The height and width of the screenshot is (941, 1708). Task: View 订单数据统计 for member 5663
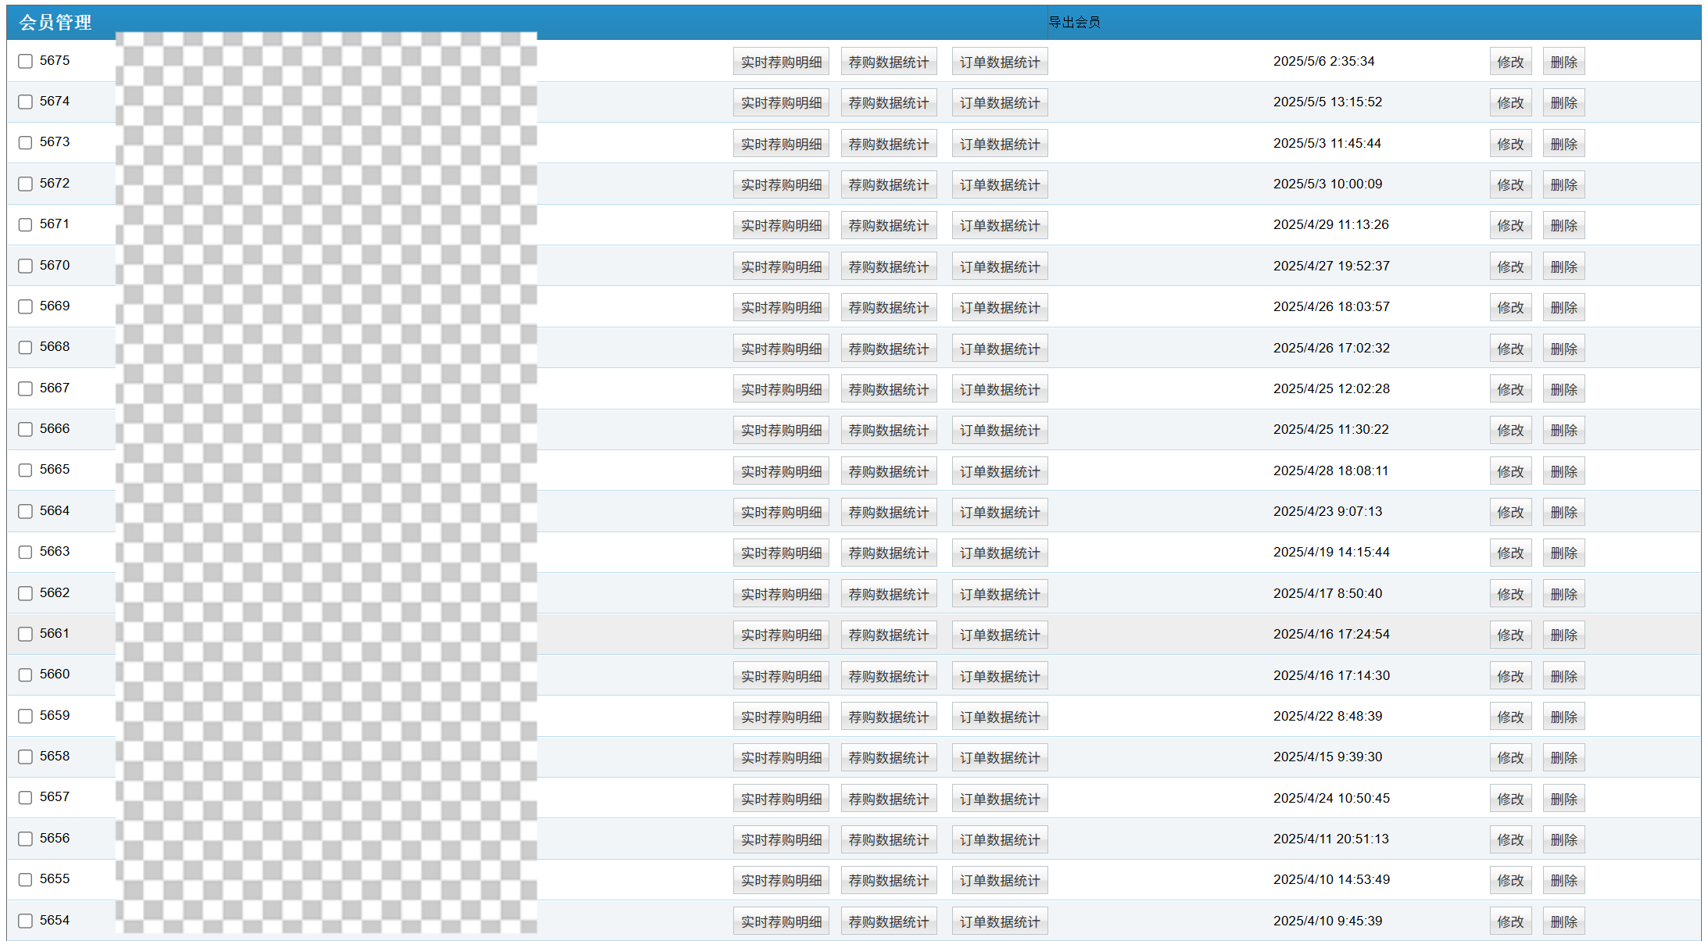[1000, 553]
